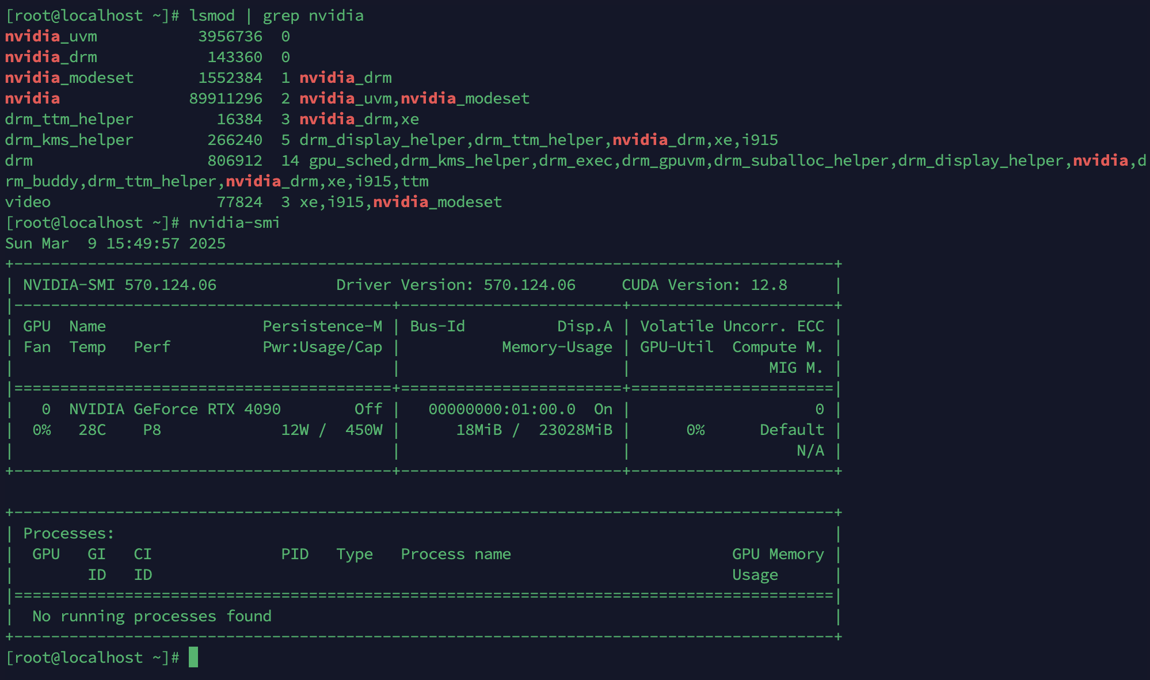Click the performance state P8
The height and width of the screenshot is (680, 1150).
click(x=152, y=430)
